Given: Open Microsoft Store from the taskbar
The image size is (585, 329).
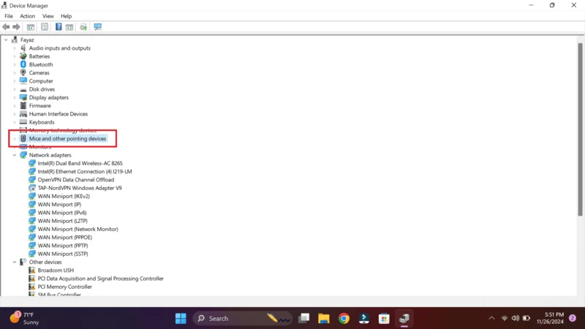Looking at the screenshot, I should [384, 318].
